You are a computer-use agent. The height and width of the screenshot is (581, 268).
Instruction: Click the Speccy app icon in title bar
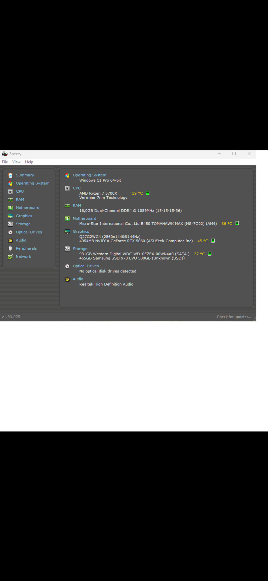[x=5, y=154]
